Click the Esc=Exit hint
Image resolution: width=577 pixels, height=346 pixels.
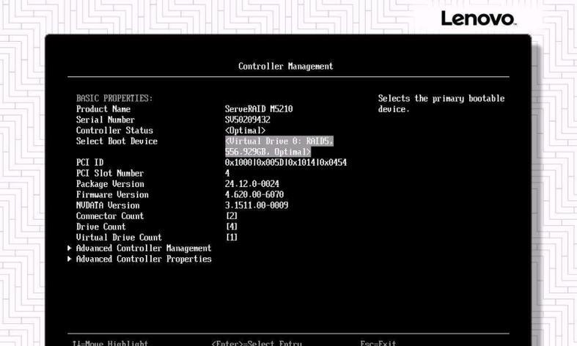(x=378, y=342)
